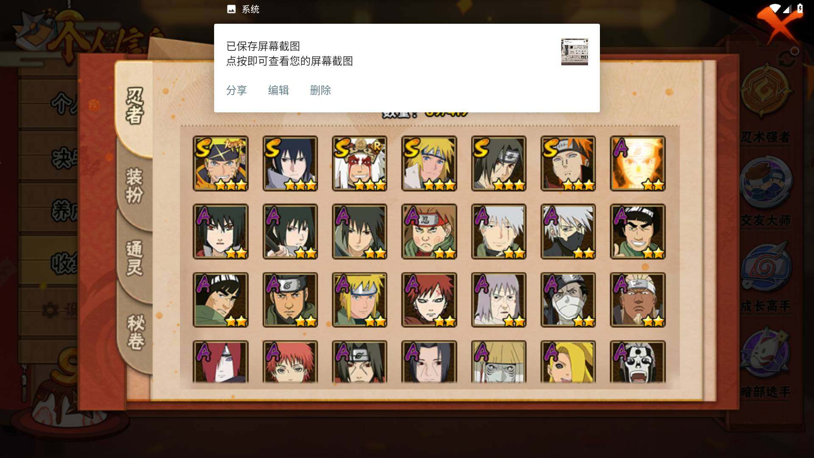Image resolution: width=814 pixels, height=458 pixels.
Task: Select the A-rank Choji red headband portrait
Action: click(429, 232)
